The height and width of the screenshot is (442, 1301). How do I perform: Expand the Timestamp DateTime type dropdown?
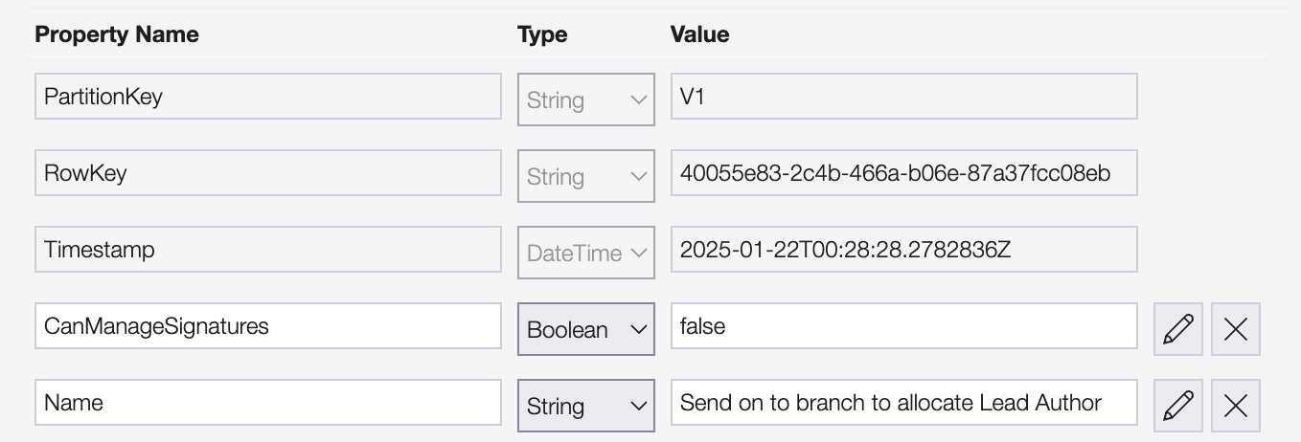(x=585, y=253)
